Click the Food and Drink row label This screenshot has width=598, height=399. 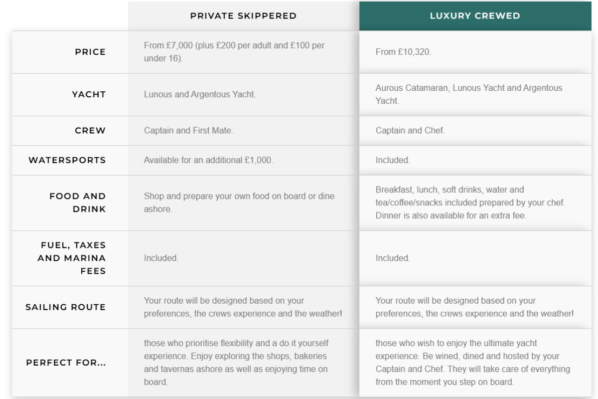click(x=78, y=202)
